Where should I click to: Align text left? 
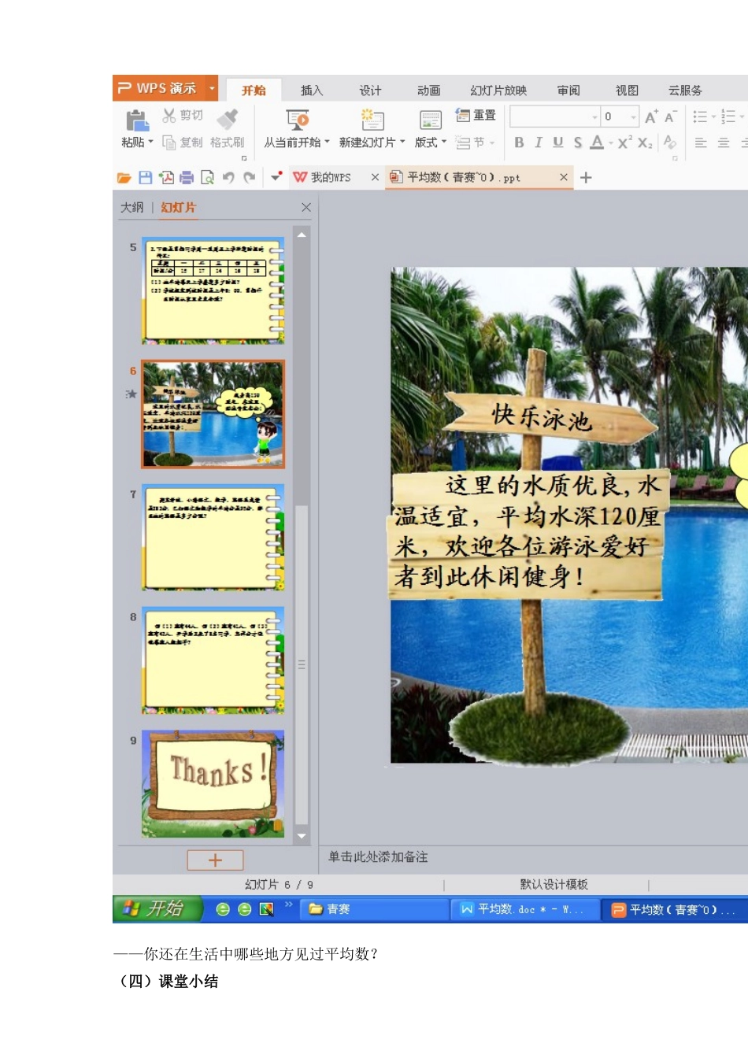pos(701,142)
